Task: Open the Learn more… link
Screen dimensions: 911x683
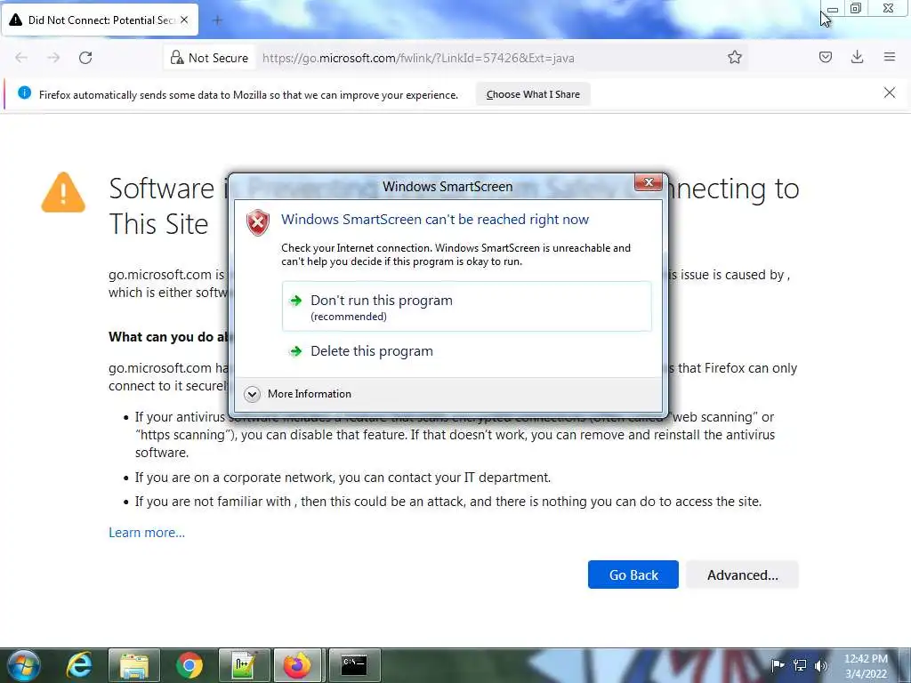Action: pyautogui.click(x=147, y=533)
